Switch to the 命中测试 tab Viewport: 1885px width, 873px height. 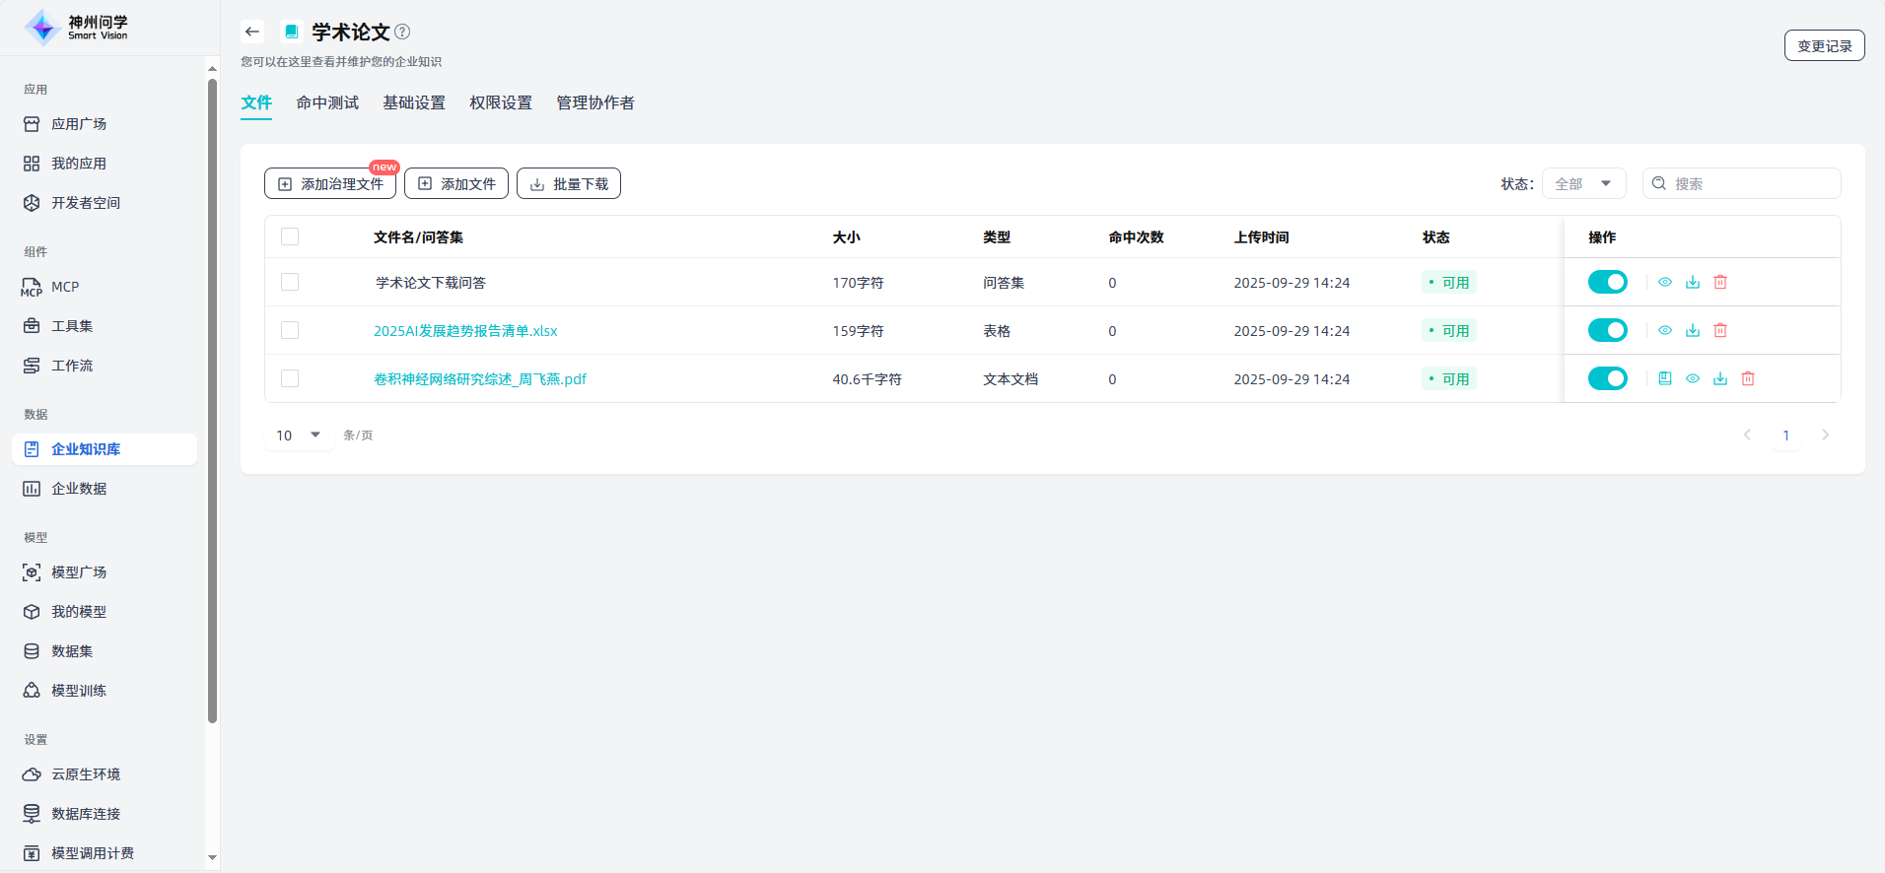click(327, 102)
